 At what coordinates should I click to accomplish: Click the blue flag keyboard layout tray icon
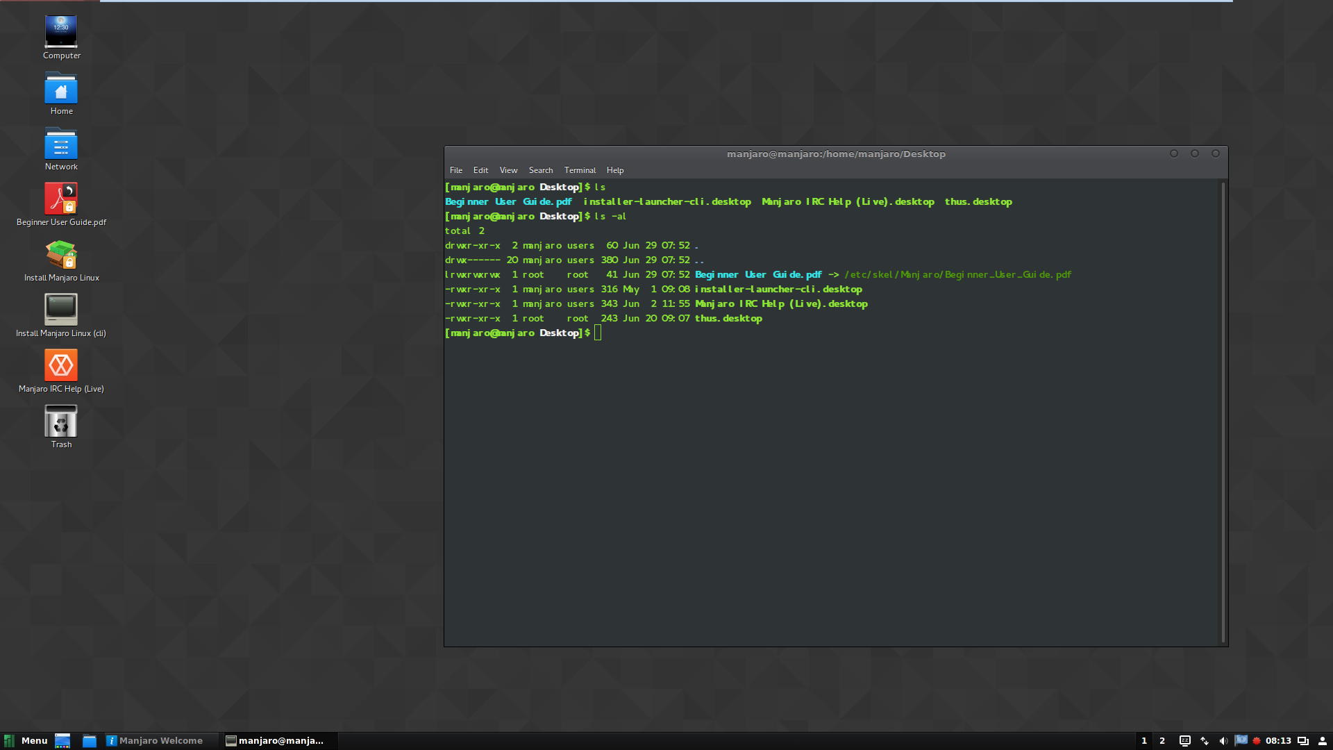[1241, 740]
